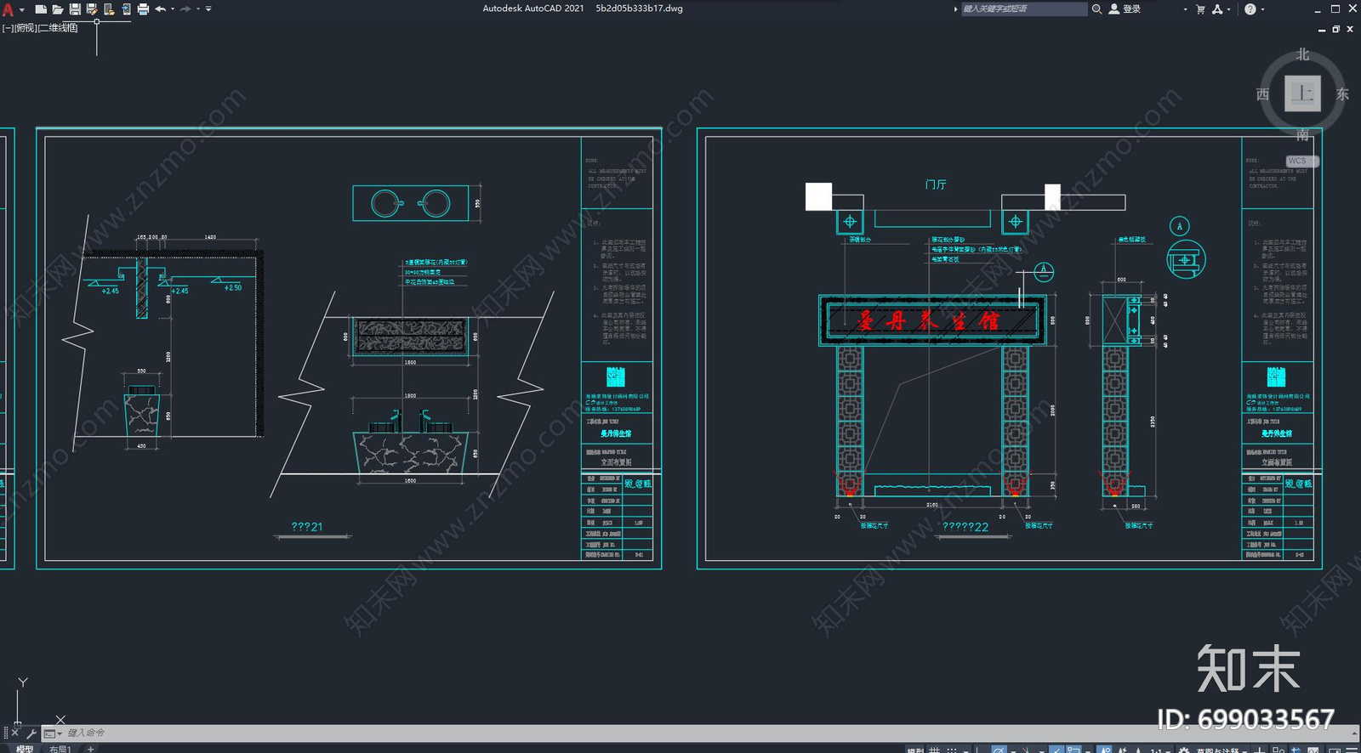Open 俯视 view controls menu
Viewport: 1361px width, 753px height.
tap(26, 28)
